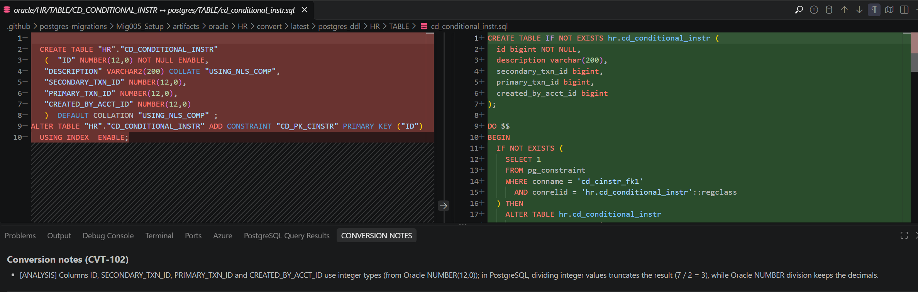Click the magnifier search icon in editor toolbar
Screen dimensions: 918x292
click(799, 10)
